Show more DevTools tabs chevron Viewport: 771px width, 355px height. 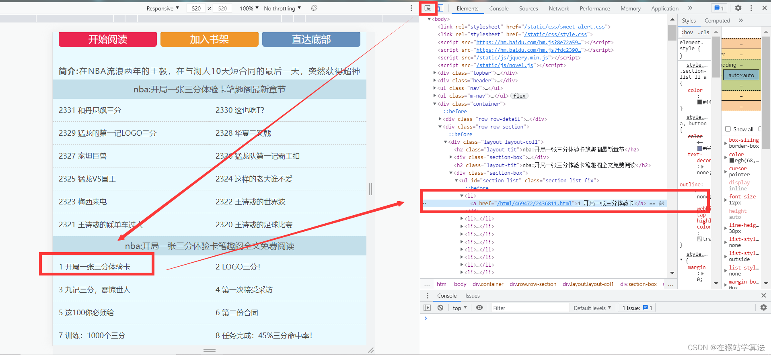click(x=690, y=8)
